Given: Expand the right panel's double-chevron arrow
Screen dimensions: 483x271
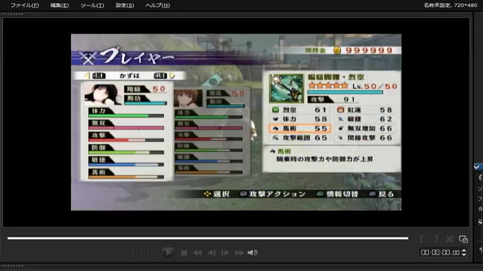Looking at the screenshot, I should pos(480,222).
